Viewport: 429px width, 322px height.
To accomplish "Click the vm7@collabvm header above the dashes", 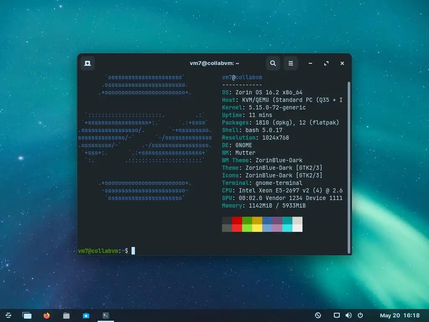I will click(x=242, y=78).
